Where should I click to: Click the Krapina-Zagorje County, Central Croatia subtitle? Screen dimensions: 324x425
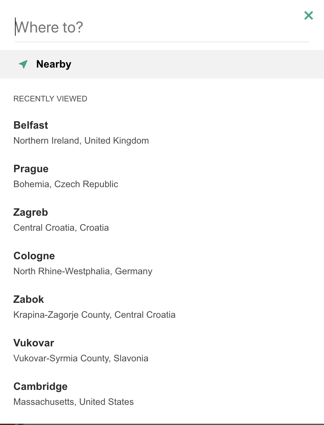pyautogui.click(x=94, y=315)
